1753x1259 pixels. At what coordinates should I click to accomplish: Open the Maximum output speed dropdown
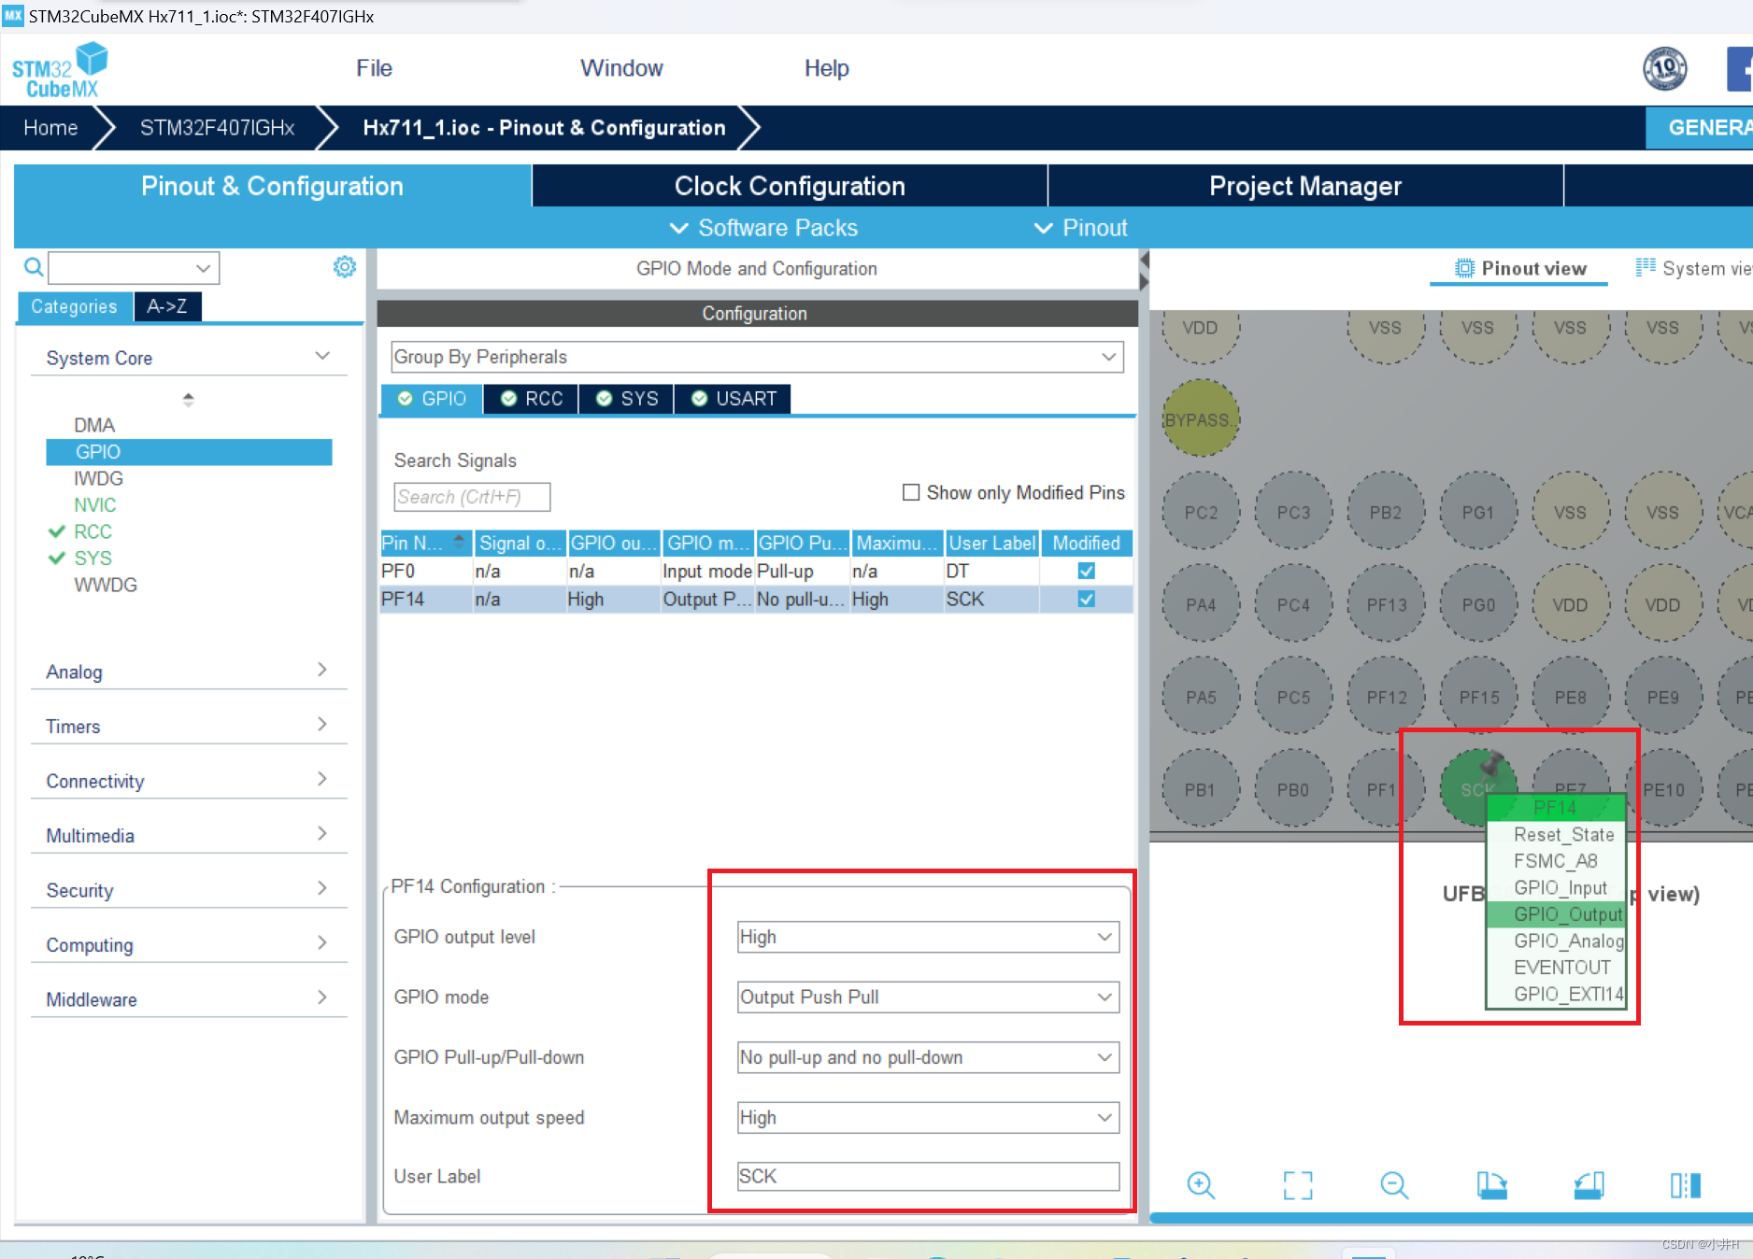(928, 1117)
